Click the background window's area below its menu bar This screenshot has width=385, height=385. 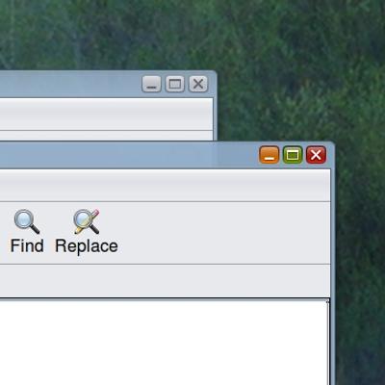pos(106,136)
